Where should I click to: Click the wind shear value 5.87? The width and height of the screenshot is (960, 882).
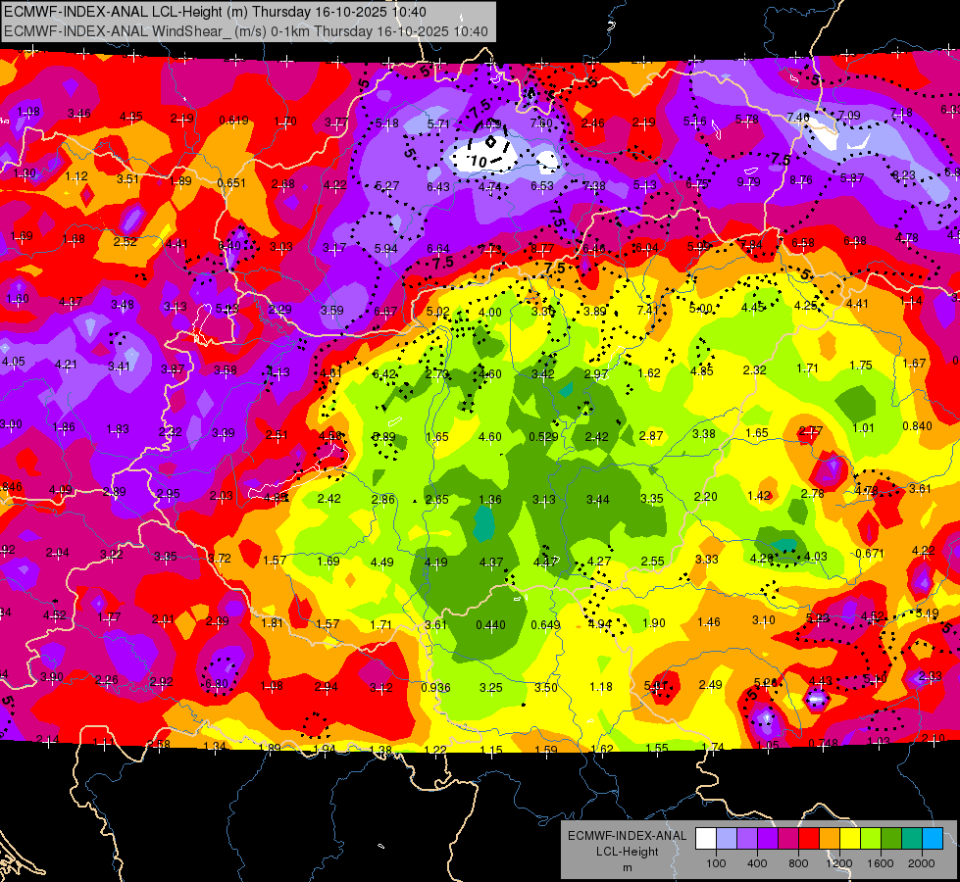tap(852, 177)
